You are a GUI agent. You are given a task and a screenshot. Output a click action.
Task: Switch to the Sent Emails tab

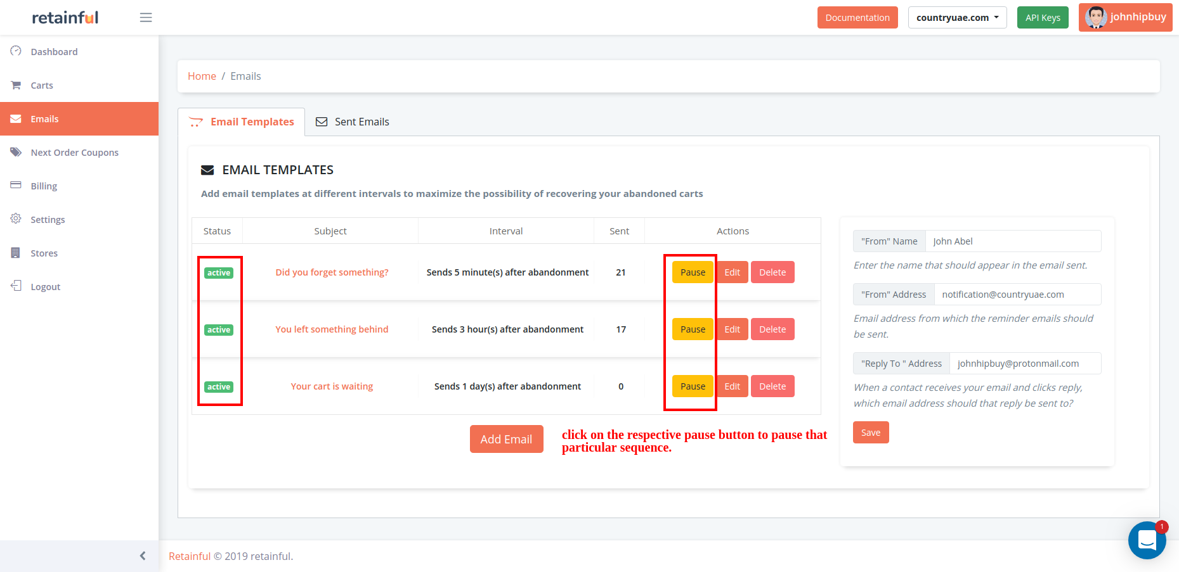353,121
